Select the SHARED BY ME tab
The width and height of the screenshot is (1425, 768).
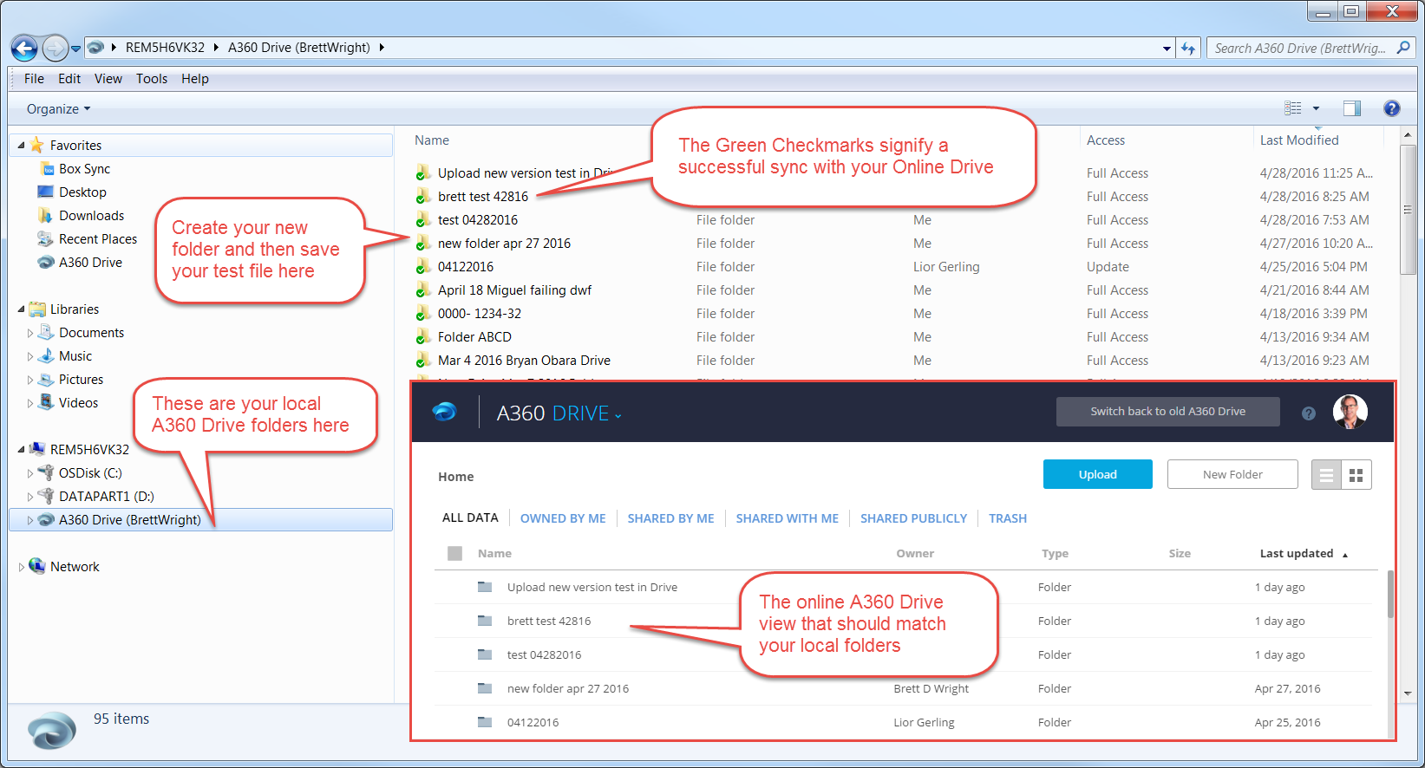tap(671, 518)
